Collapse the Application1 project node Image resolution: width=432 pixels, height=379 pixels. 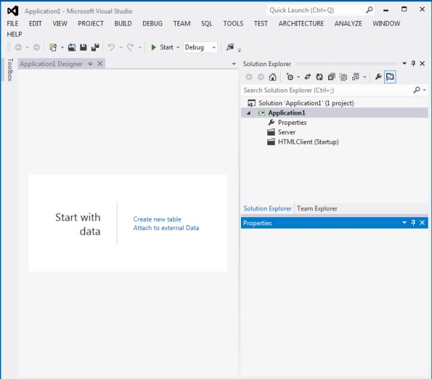pos(248,113)
